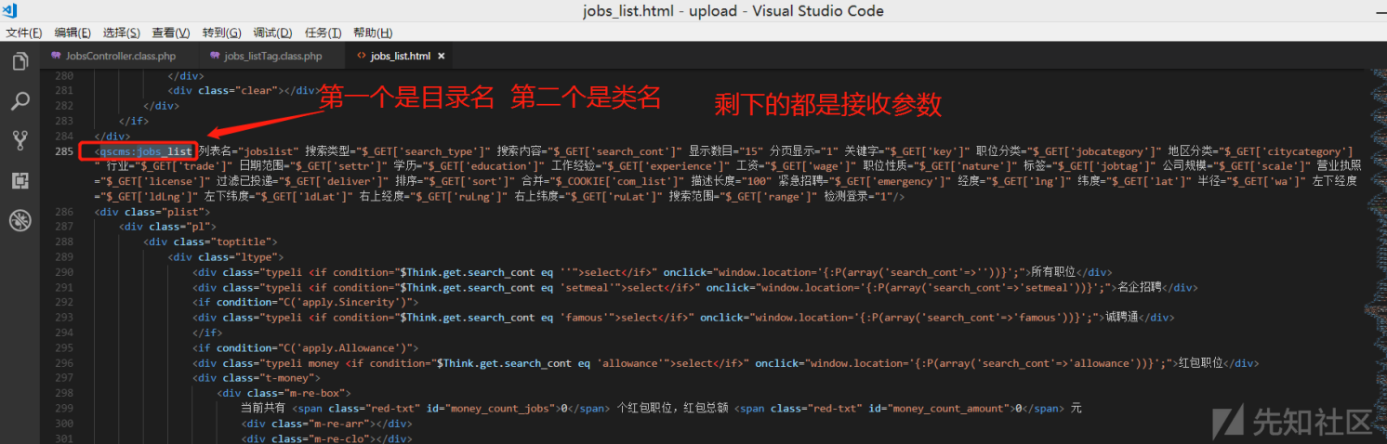The image size is (1387, 444).
Task: Open the Extensions view in activity bar
Action: 20,180
